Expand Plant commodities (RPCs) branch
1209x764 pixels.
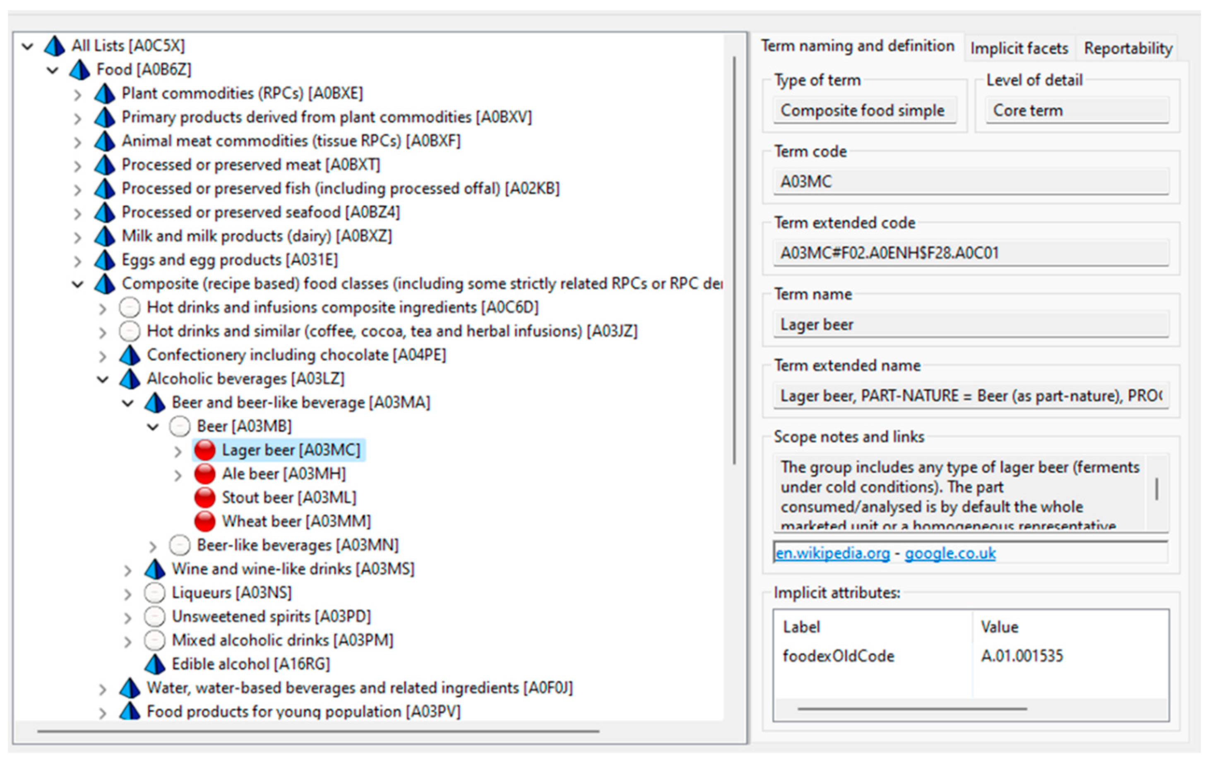click(77, 94)
